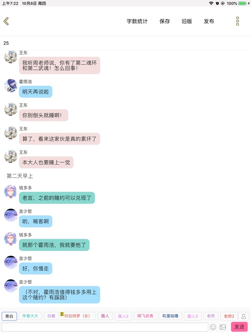Select the 明天再说啦 chat bubble
Image resolution: width=251 pixels, height=335 pixels.
36,92
